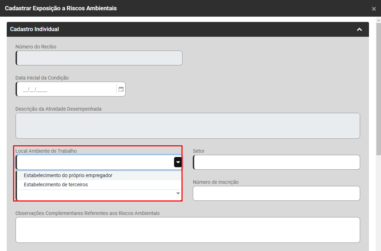The width and height of the screenshot is (381, 251).
Task: Focus the Número de Inscrição field
Action: coord(276,193)
